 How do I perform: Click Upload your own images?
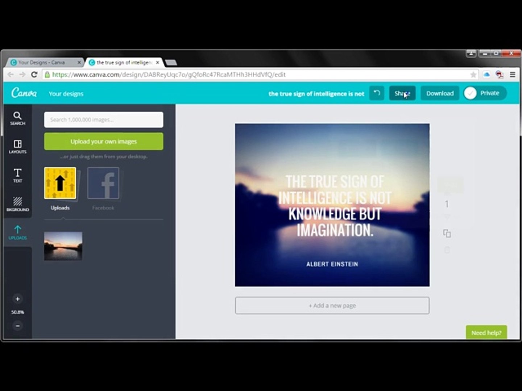[x=104, y=141]
